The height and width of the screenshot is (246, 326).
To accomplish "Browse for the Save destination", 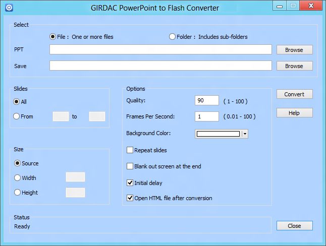I will (x=294, y=66).
